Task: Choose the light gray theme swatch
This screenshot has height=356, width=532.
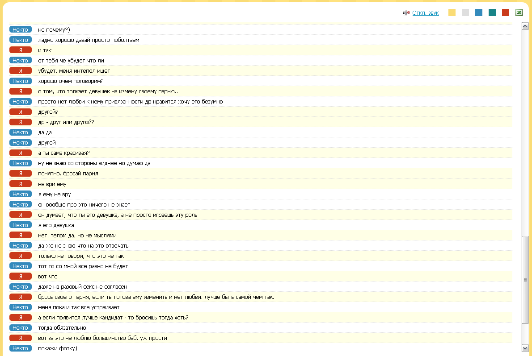Action: pyautogui.click(x=465, y=12)
